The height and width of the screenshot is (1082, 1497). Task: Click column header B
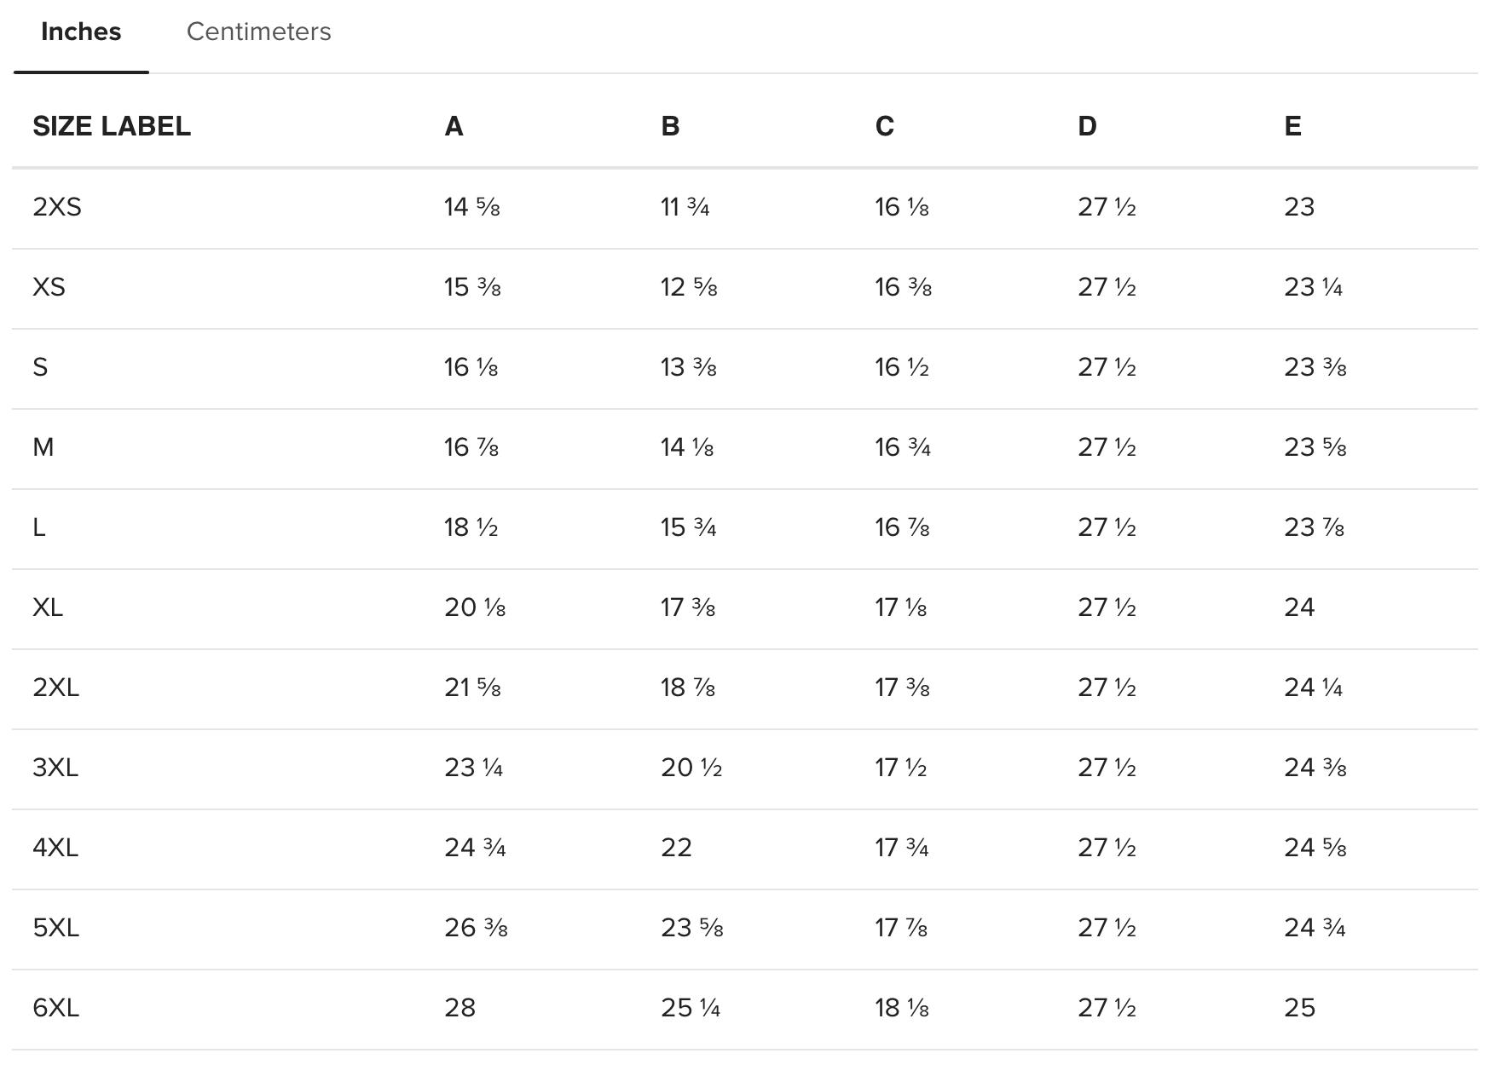[670, 126]
